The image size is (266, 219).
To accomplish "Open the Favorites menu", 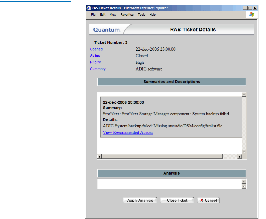I will [x=127, y=15].
